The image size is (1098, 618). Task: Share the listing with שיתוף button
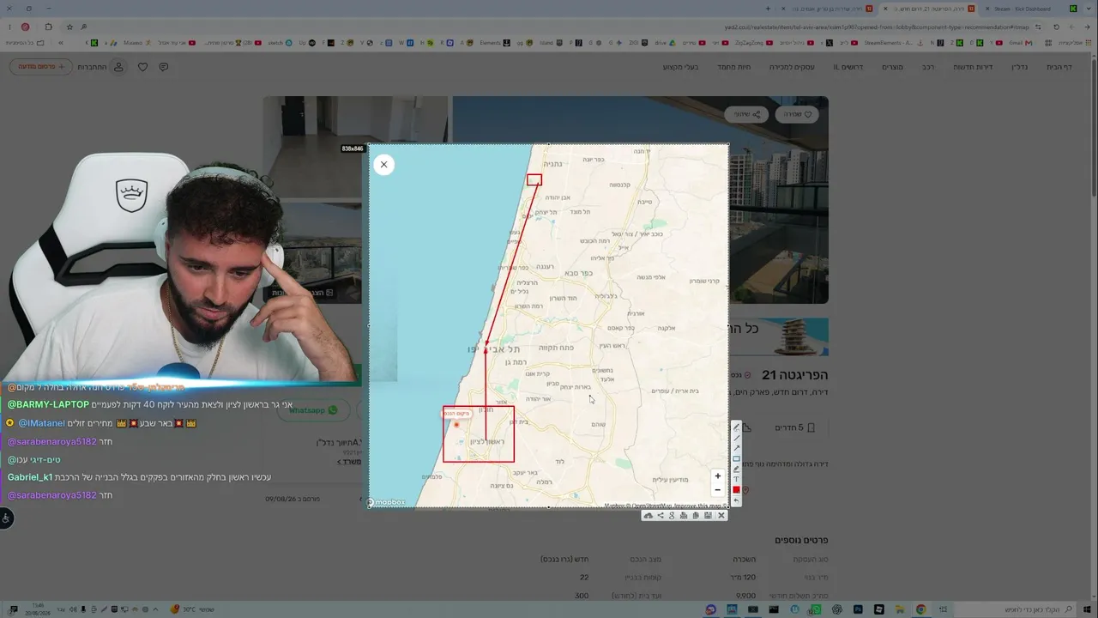click(746, 114)
